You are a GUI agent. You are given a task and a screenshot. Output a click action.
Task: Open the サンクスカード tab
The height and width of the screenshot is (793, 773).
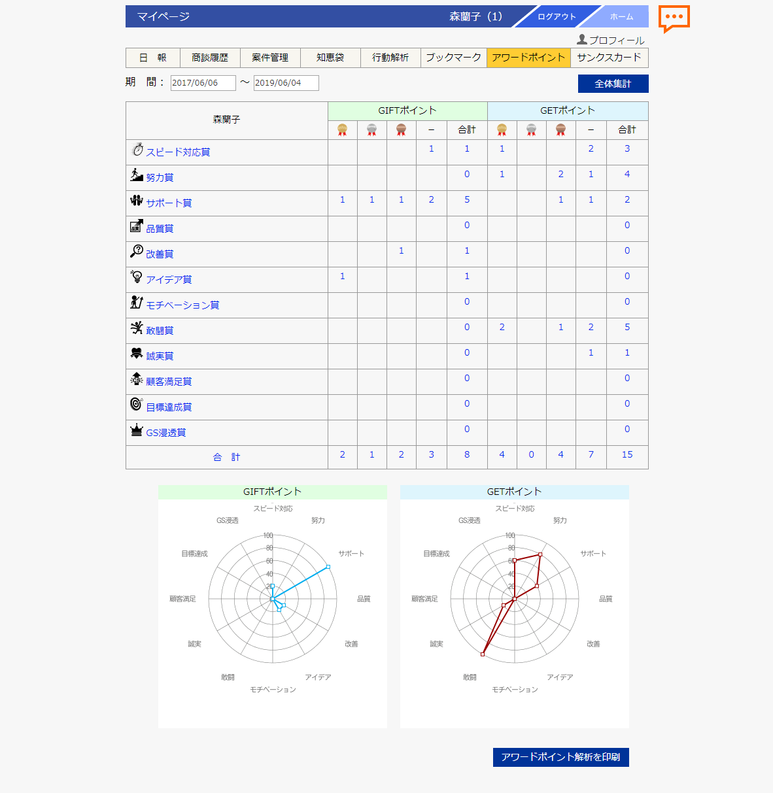pyautogui.click(x=609, y=58)
